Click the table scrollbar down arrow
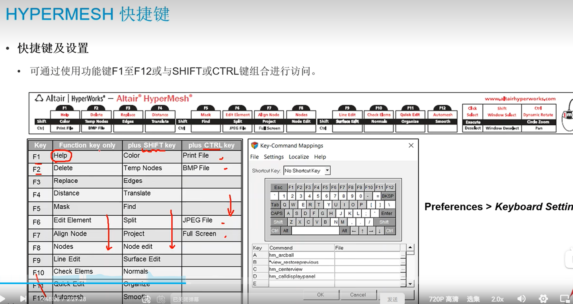Image resolution: width=573 pixels, height=304 pixels. tap(410, 284)
